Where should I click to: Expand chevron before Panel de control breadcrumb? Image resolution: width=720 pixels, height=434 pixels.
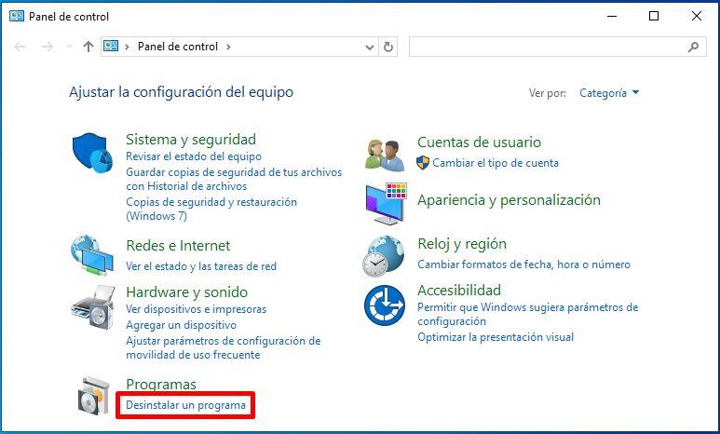click(128, 47)
